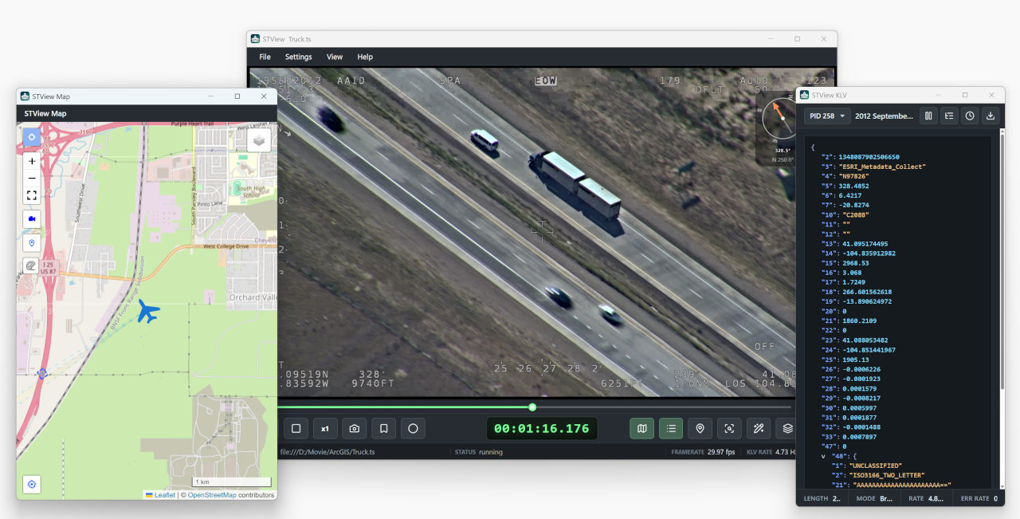The height and width of the screenshot is (519, 1020).
Task: Click the "ISO3166_TWO_LETTER" value
Action: [888, 475]
